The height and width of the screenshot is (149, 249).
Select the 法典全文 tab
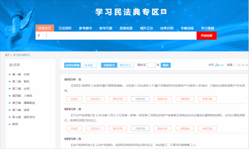pos(45,28)
